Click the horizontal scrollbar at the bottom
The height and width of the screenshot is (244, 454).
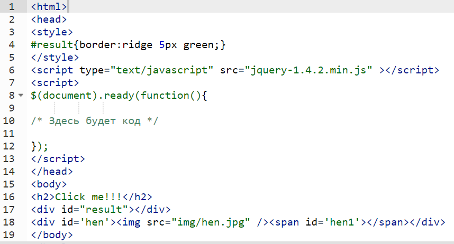227,242
